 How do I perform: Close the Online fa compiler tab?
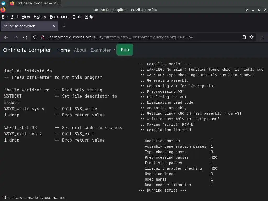(54, 26)
